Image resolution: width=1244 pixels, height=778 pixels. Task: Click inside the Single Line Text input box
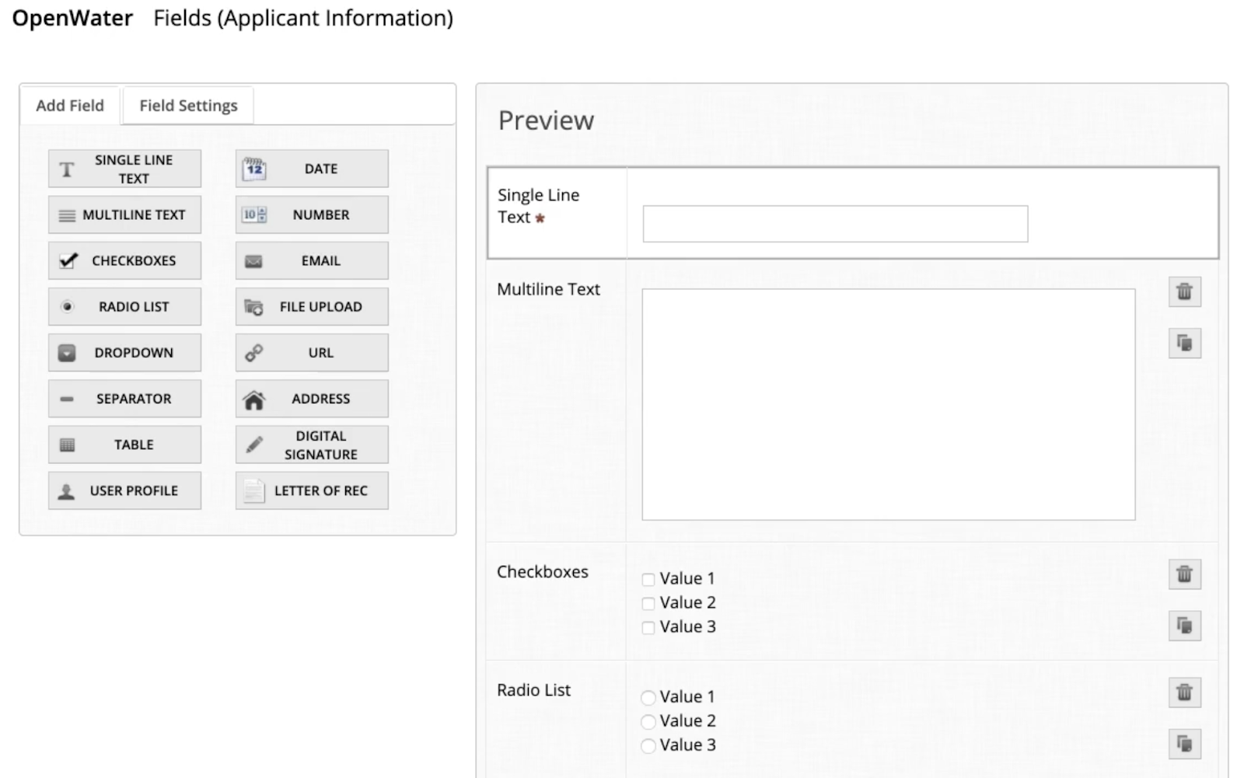(x=833, y=224)
